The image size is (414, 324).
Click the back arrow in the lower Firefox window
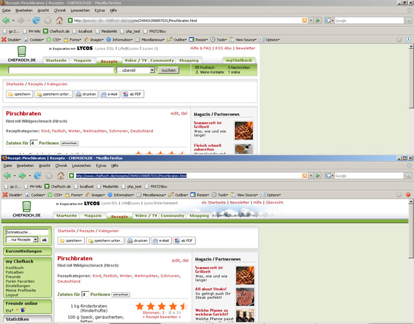click(x=8, y=175)
